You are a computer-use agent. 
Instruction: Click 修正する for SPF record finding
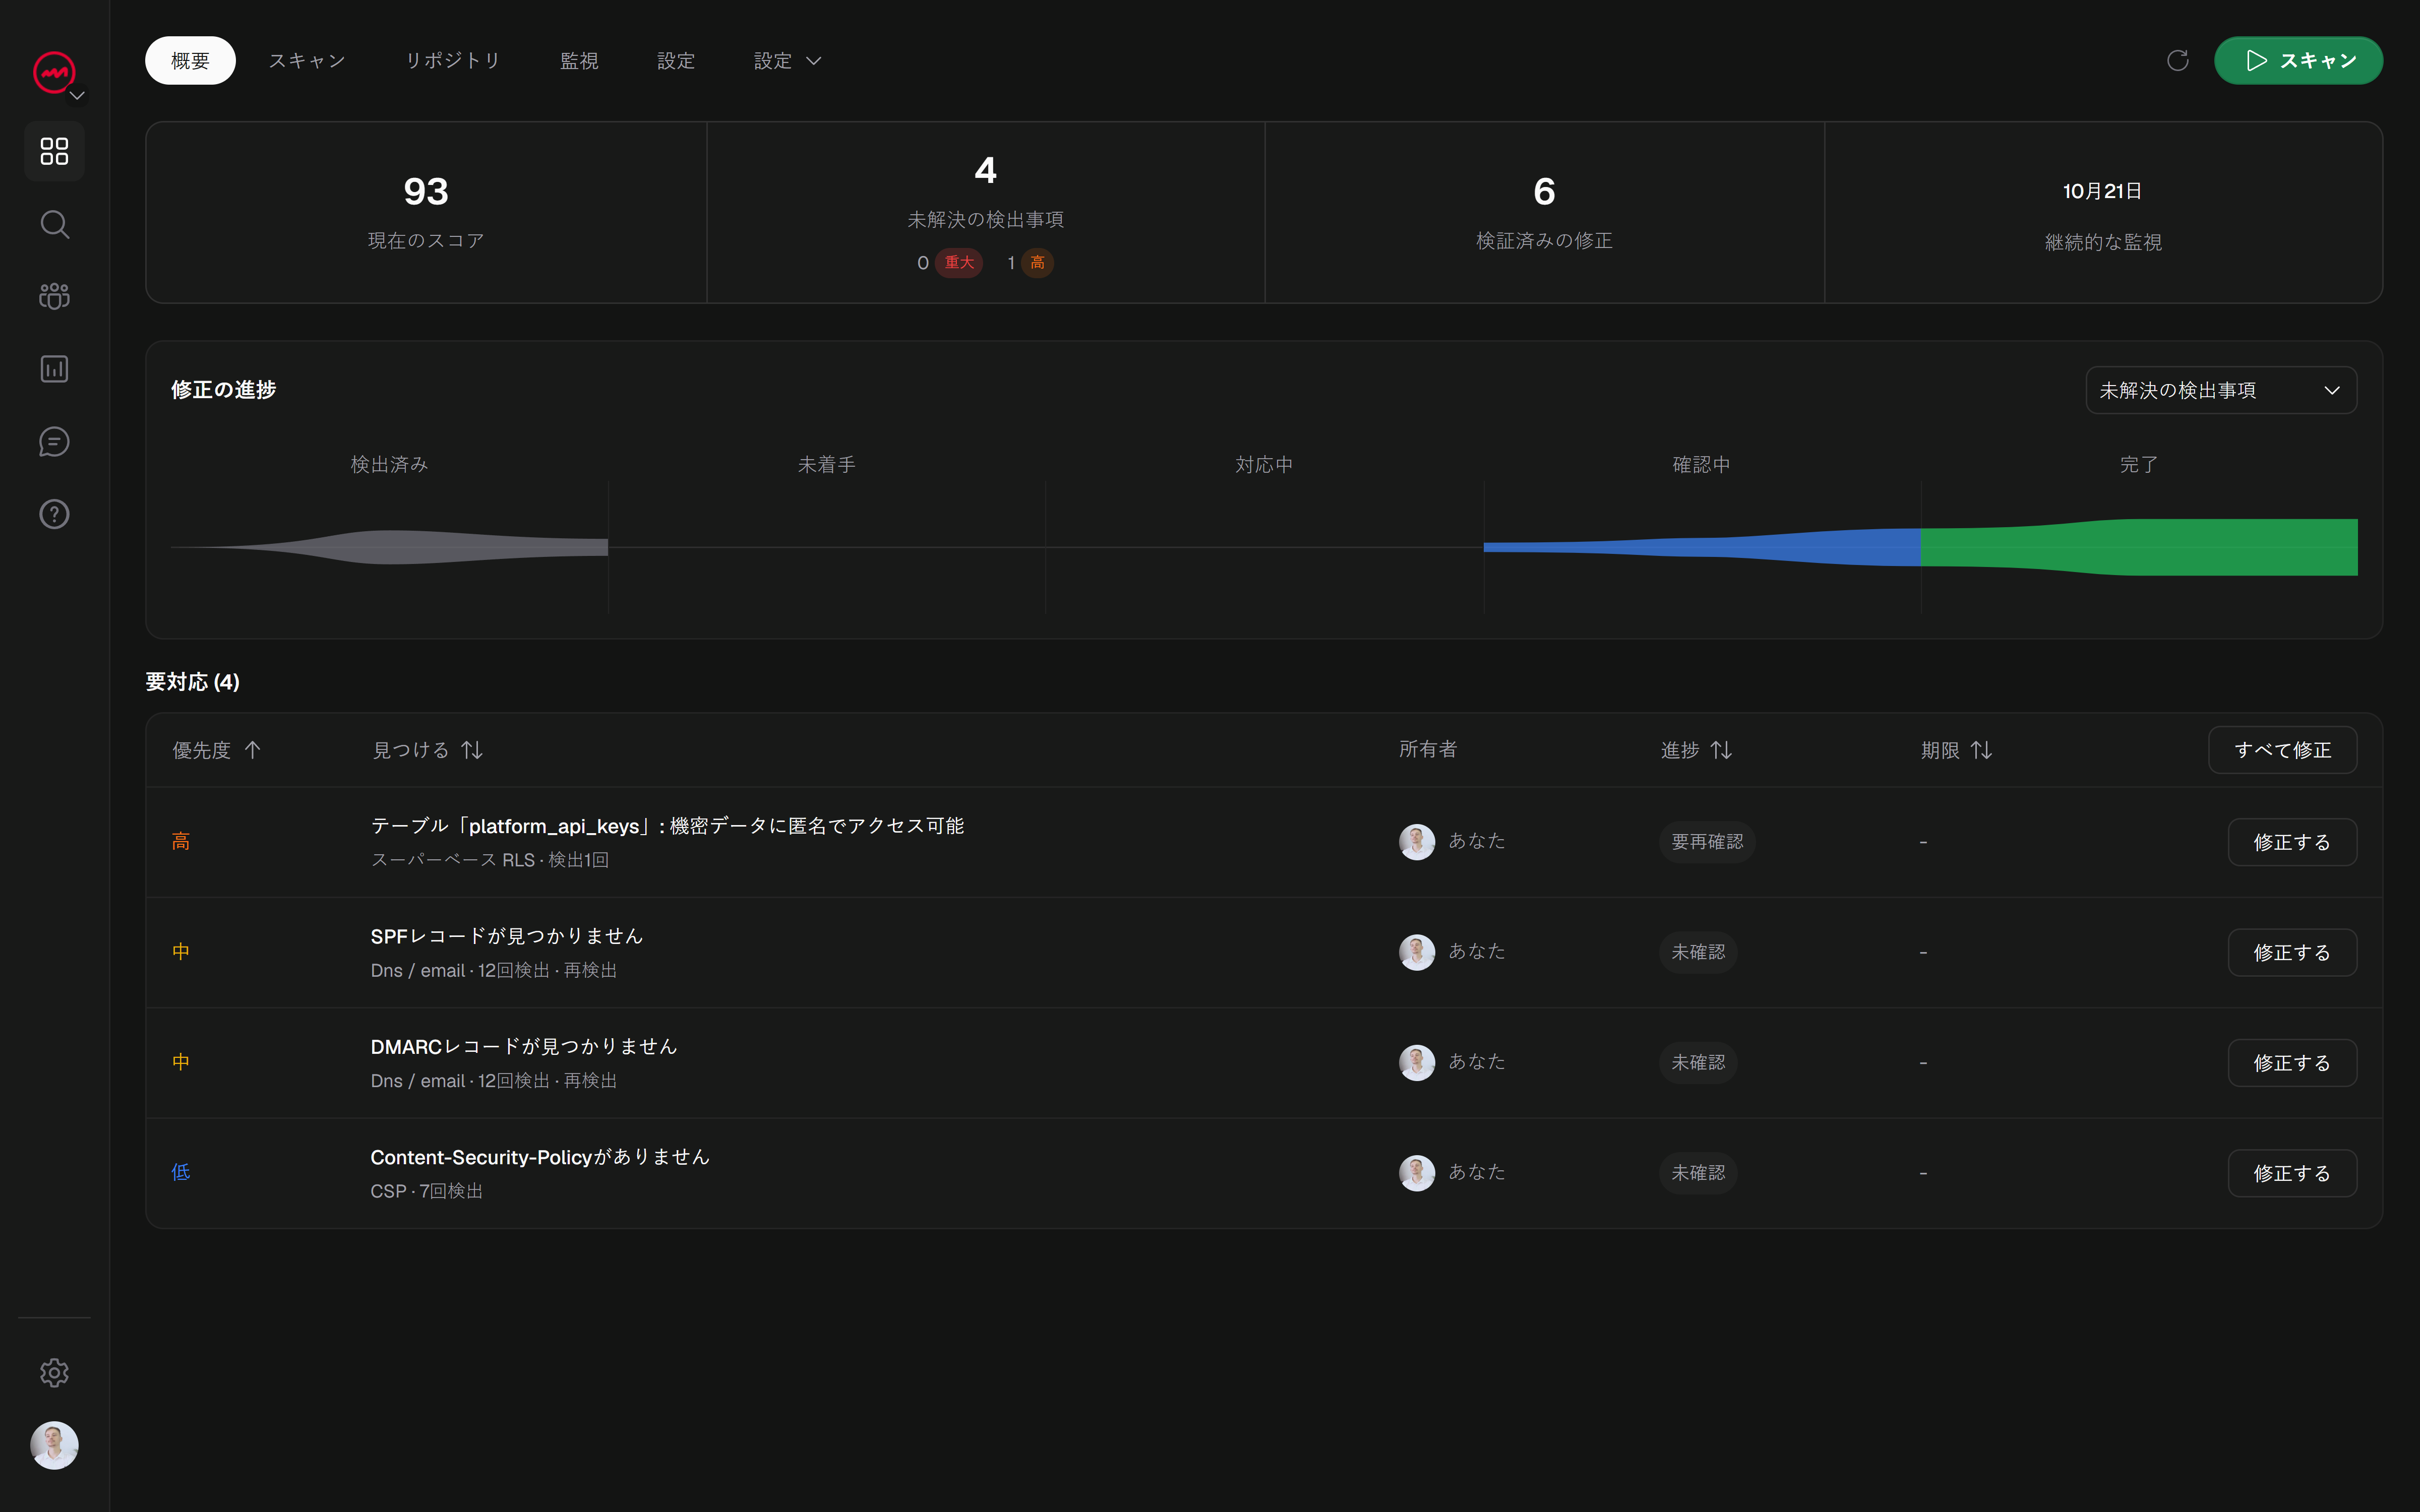click(x=2292, y=952)
